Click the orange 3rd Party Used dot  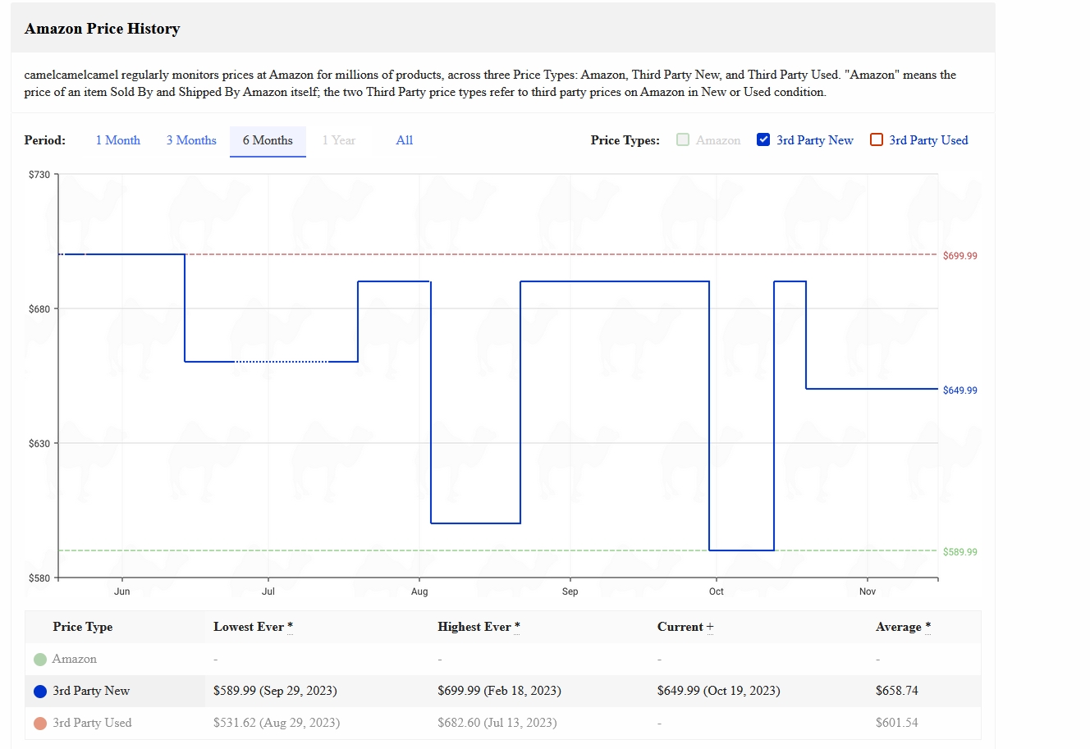coord(40,724)
